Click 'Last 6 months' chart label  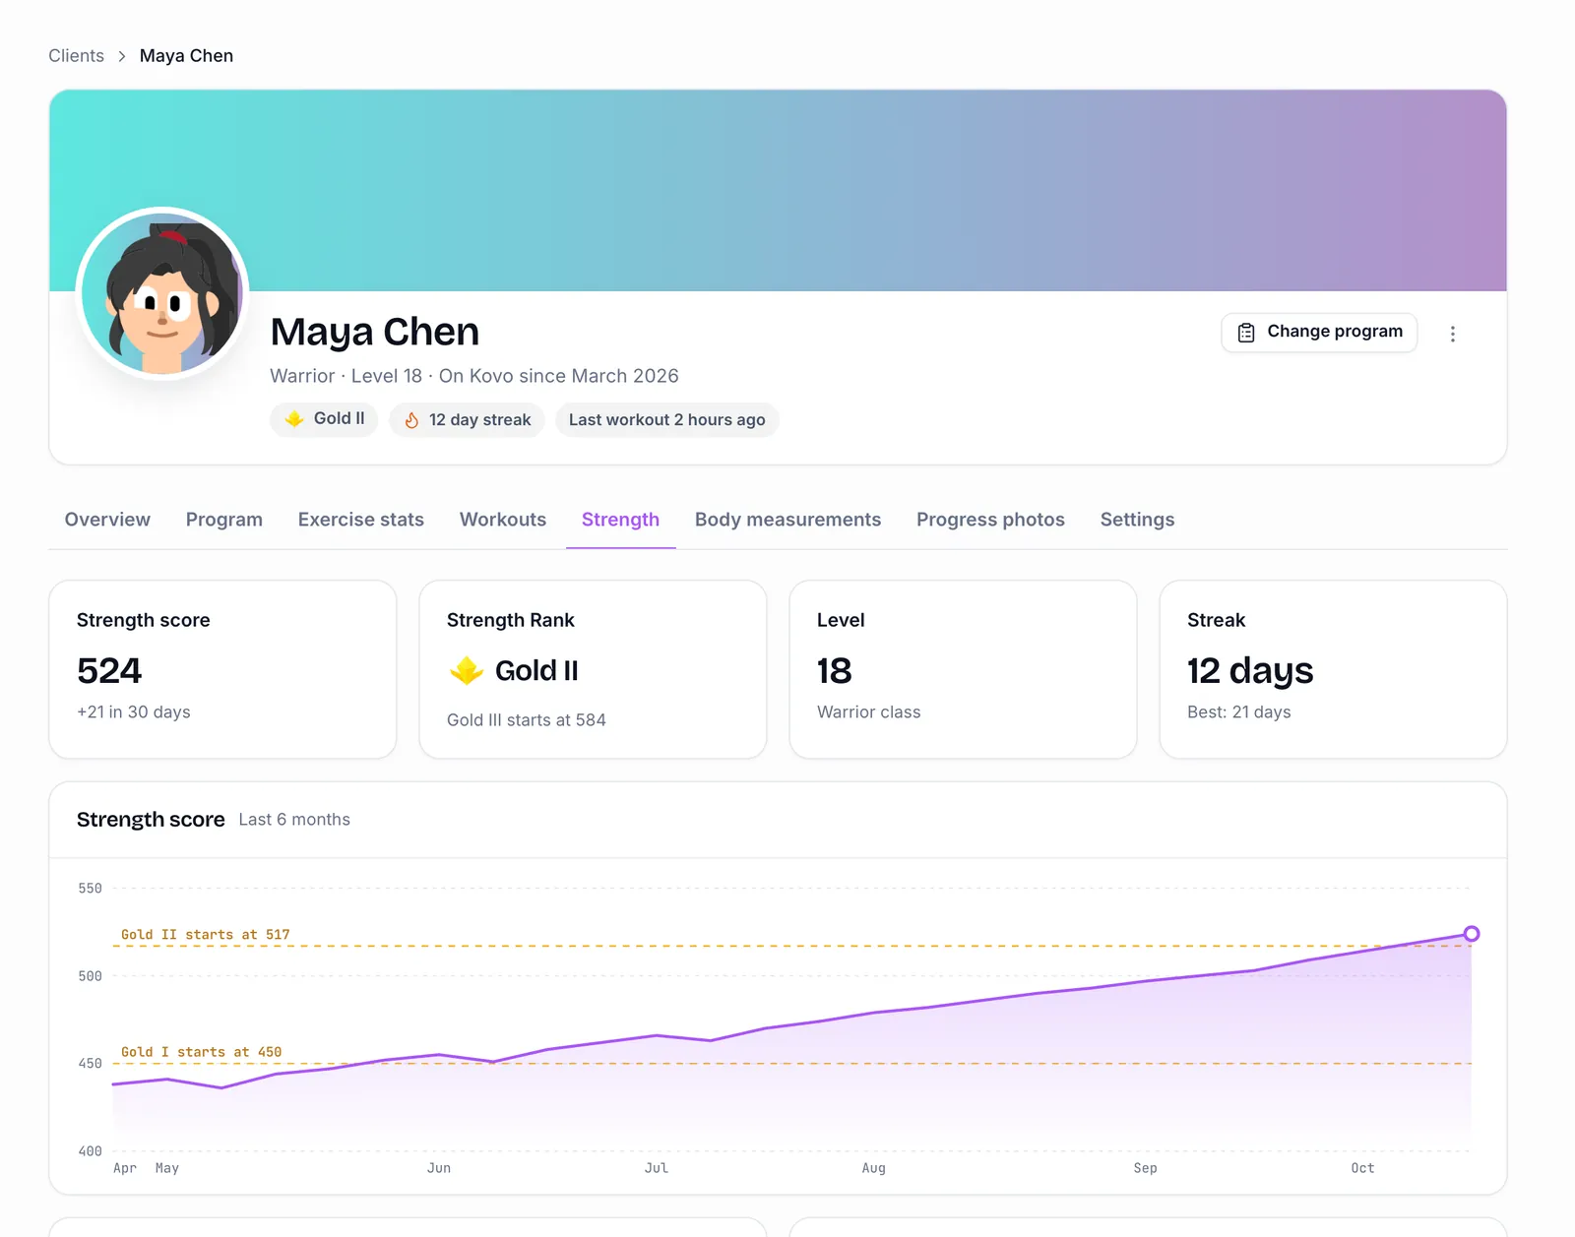point(294,820)
